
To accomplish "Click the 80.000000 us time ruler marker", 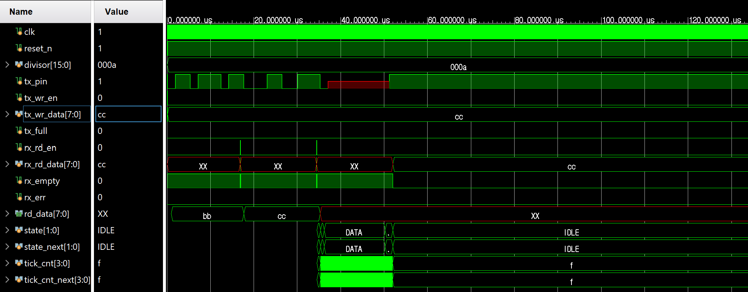I will pos(539,20).
